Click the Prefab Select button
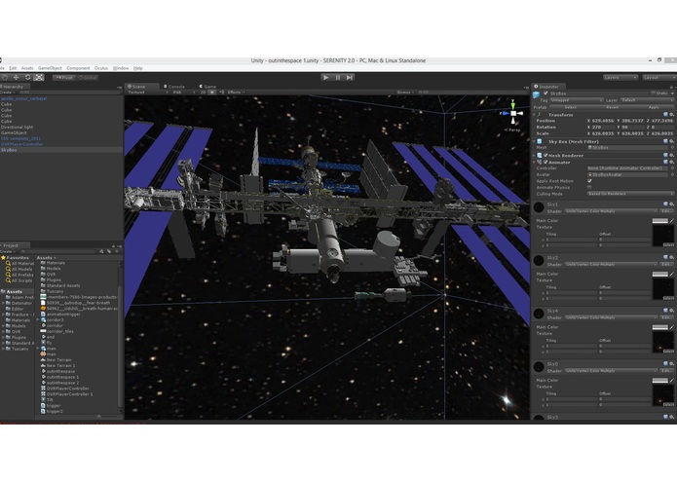The image size is (677, 481). point(571,107)
